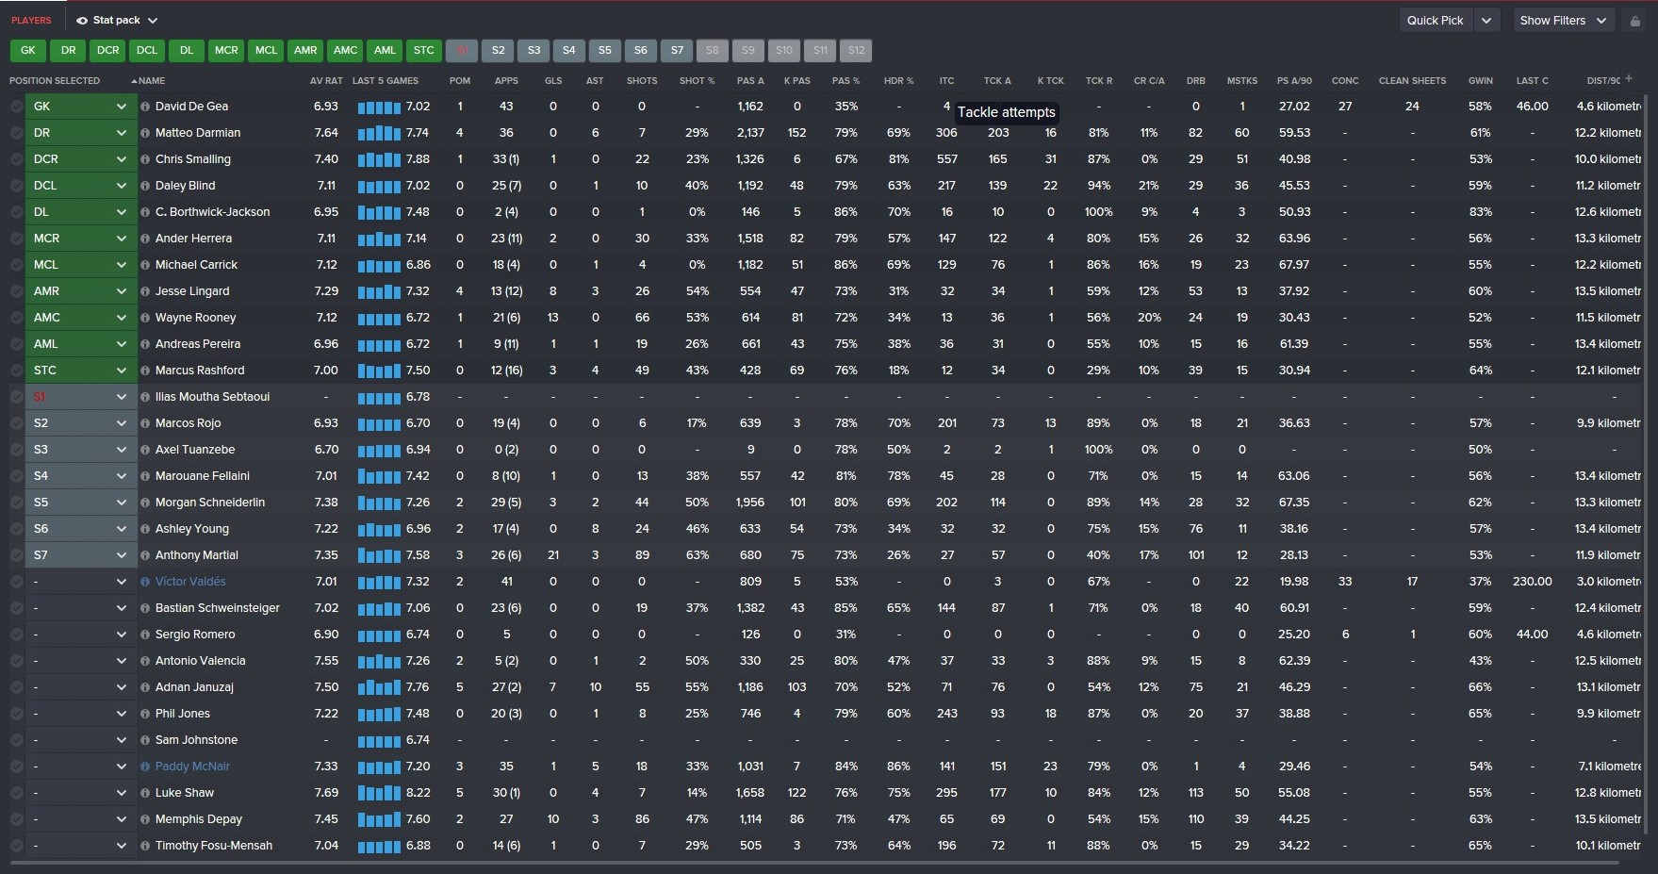The width and height of the screenshot is (1658, 874).
Task: Click Luke Shaw's last 5 games rating bars
Action: coord(380,793)
